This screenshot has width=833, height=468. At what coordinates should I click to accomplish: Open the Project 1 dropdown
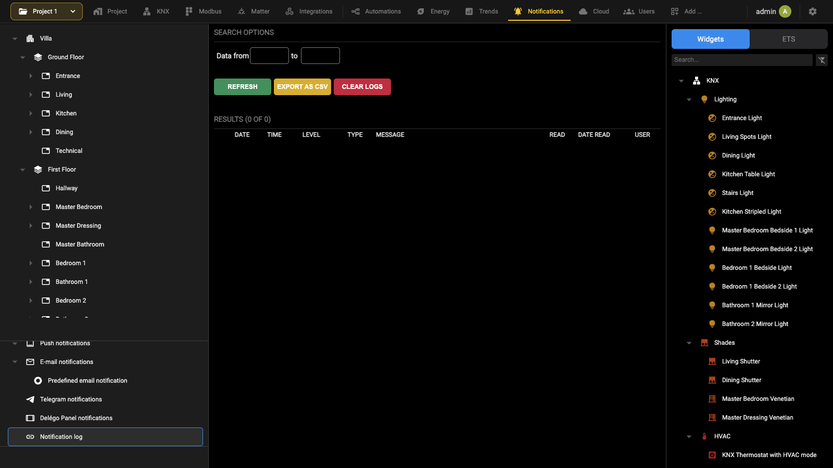(46, 11)
